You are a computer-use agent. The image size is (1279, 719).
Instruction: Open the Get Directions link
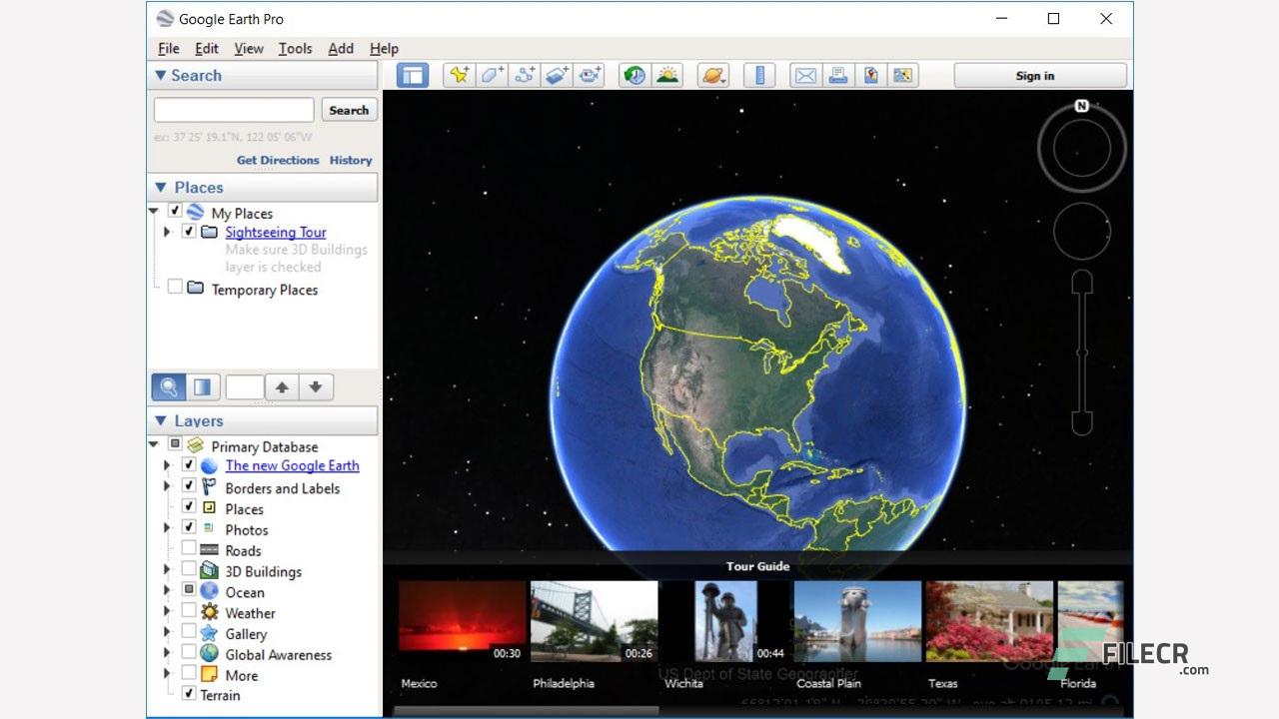[x=278, y=160]
